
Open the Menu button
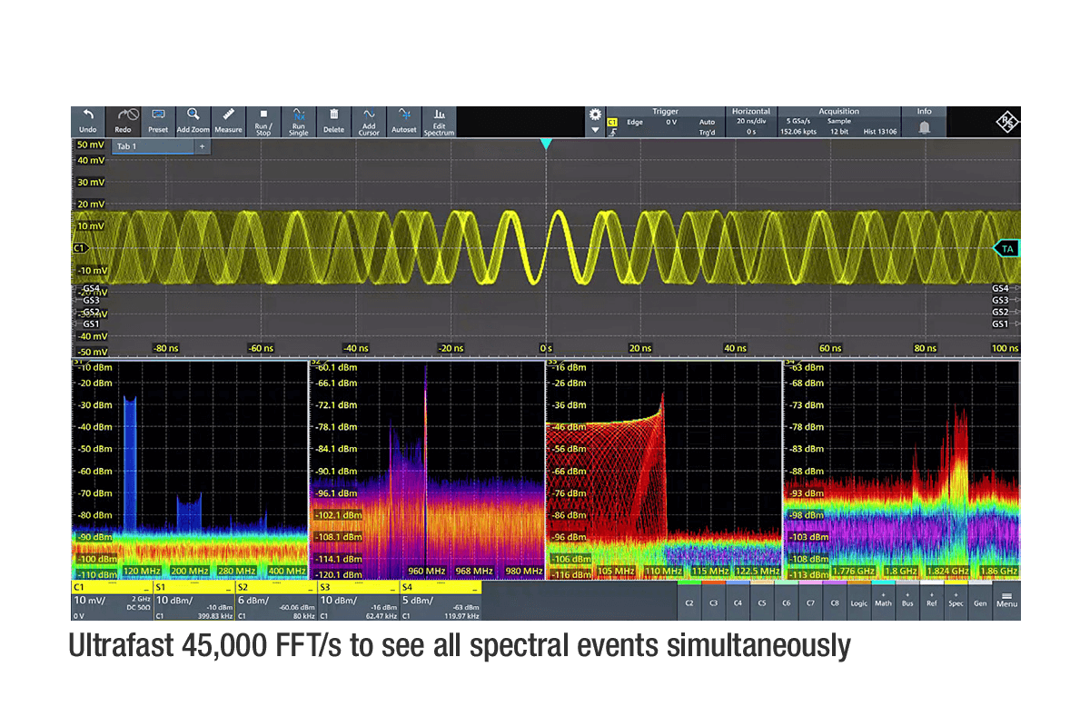click(1006, 602)
